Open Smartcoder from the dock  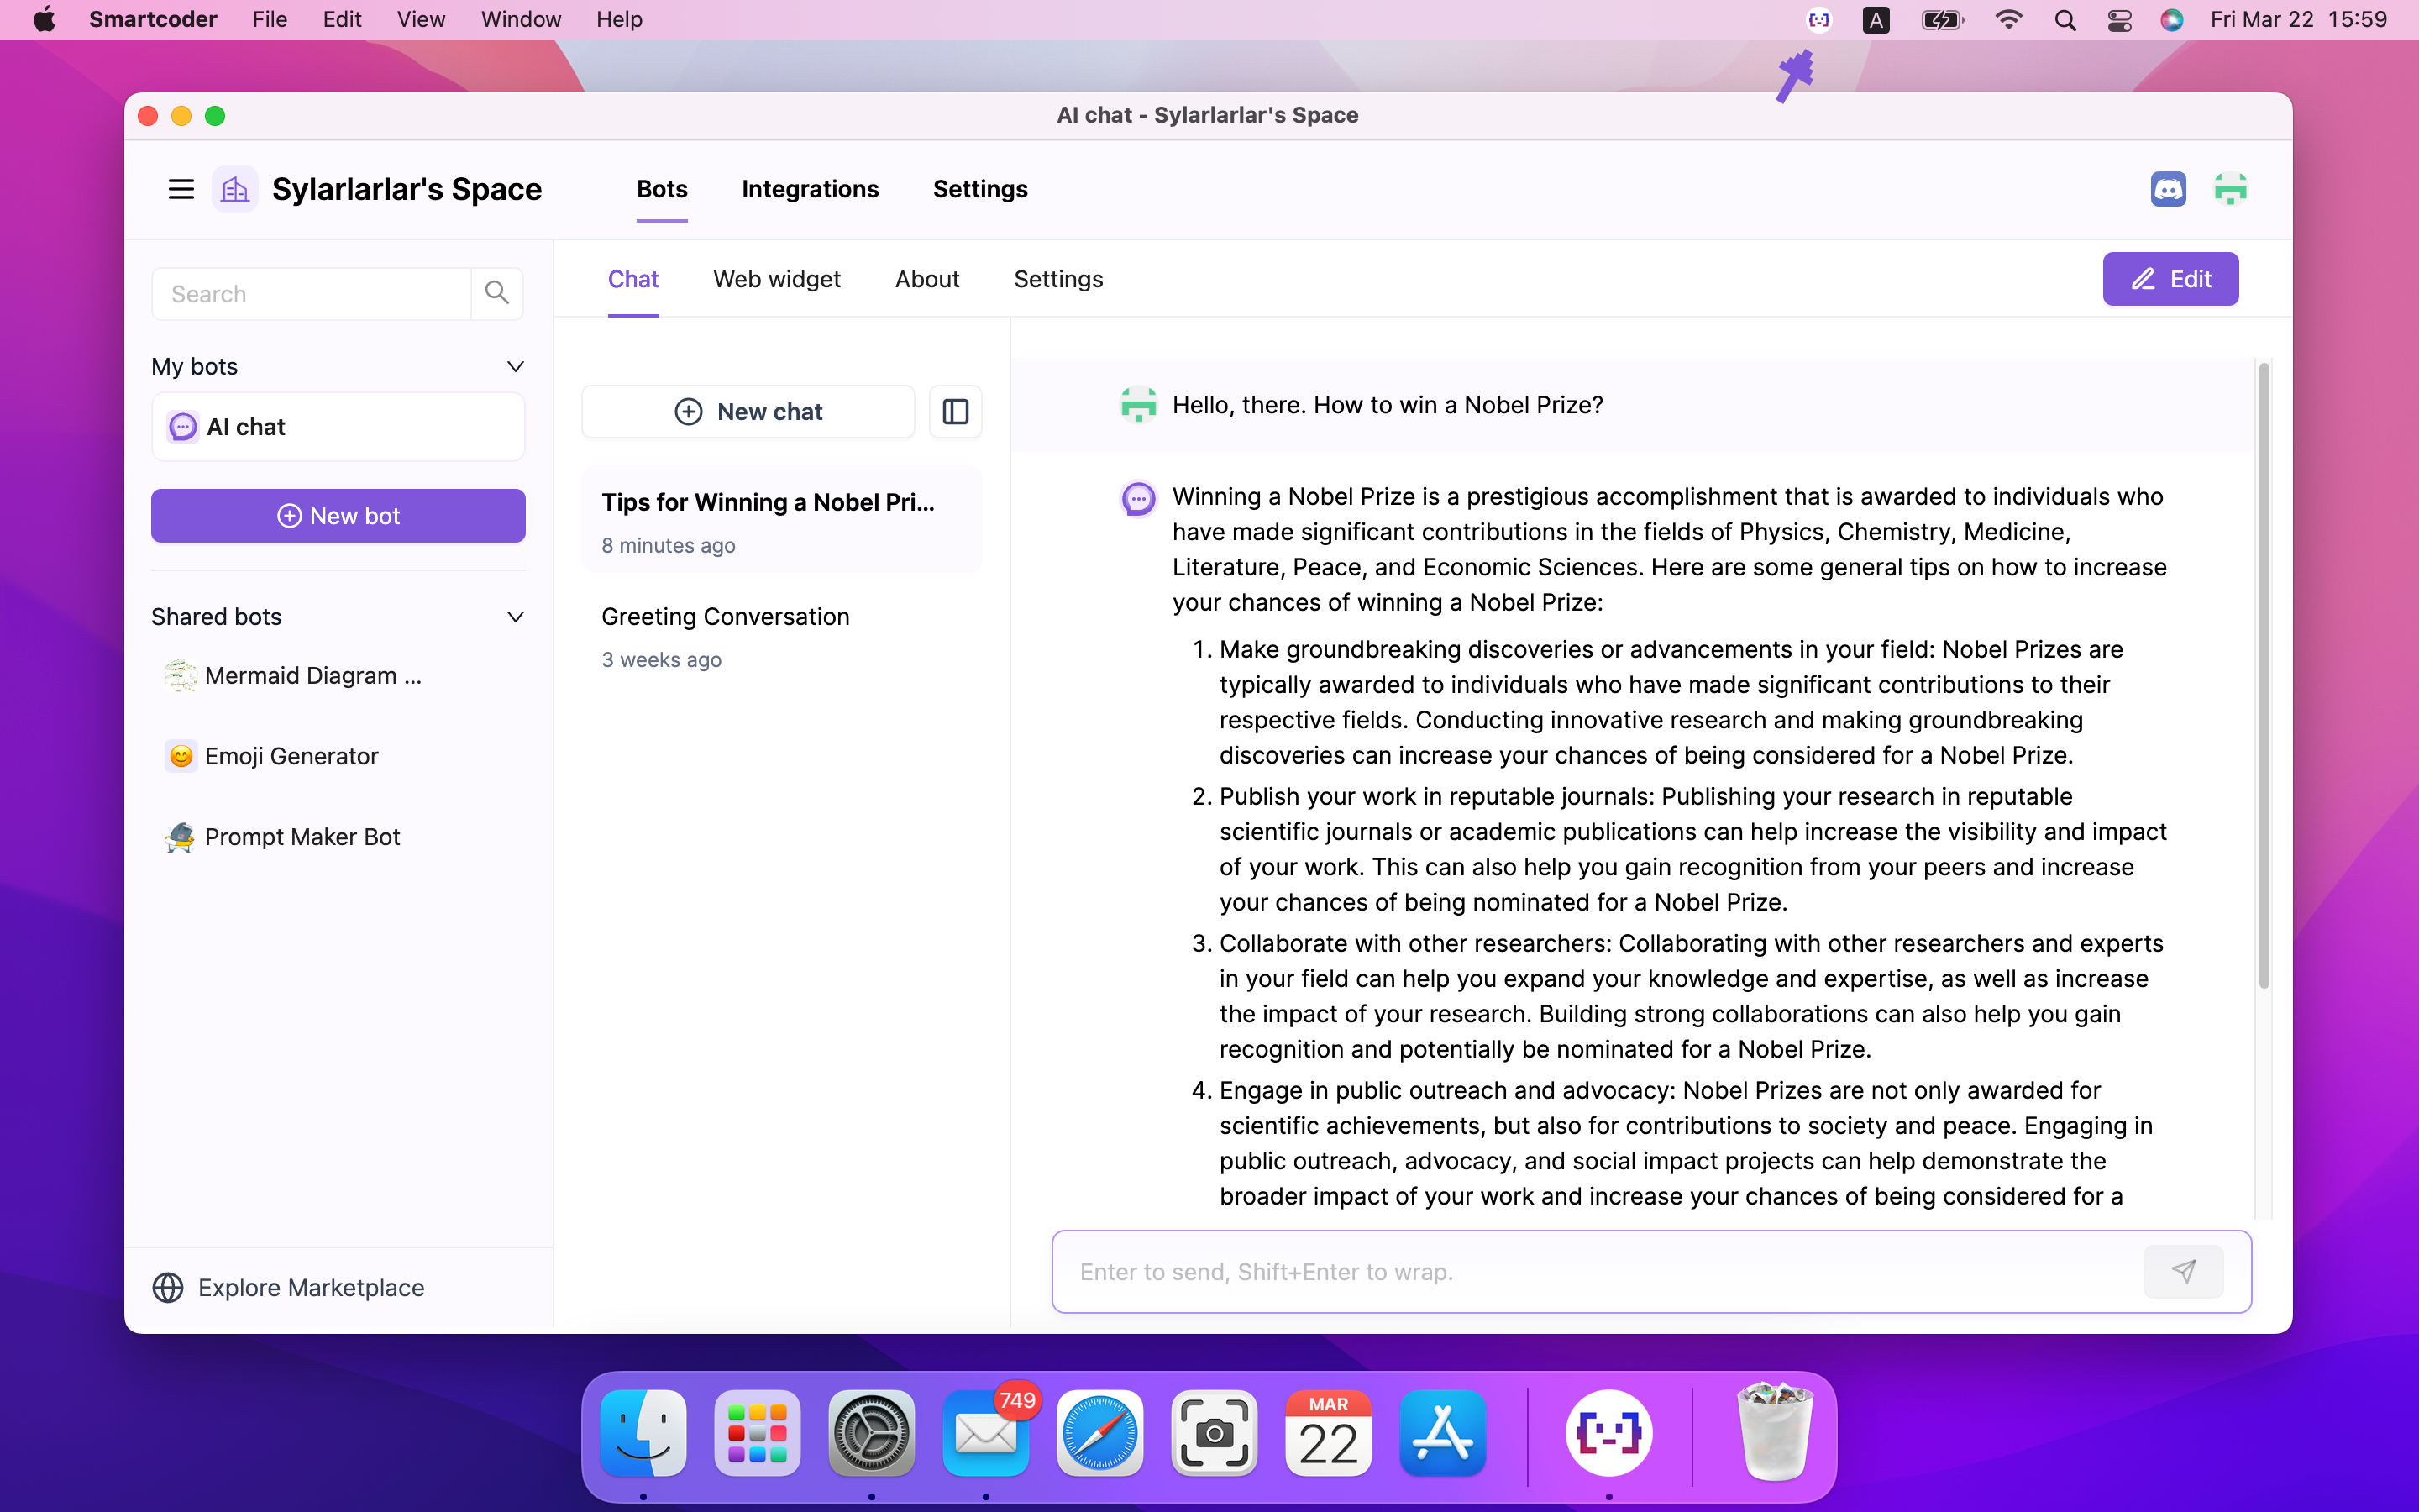click(1608, 1433)
